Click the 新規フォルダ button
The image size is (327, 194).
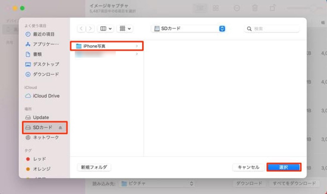click(94, 167)
